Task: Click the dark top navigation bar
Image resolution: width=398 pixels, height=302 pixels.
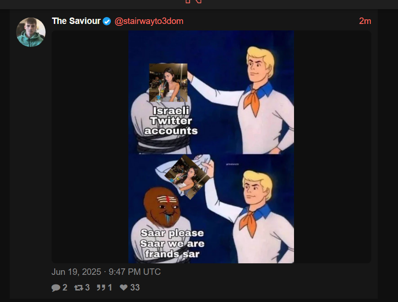Action: tap(199, 5)
